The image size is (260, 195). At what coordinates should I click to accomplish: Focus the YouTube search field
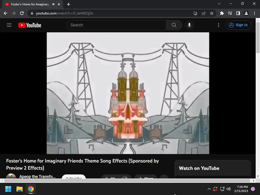116,25
